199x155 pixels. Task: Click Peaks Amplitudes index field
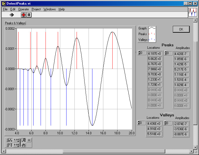pyautogui.click(x=170, y=53)
